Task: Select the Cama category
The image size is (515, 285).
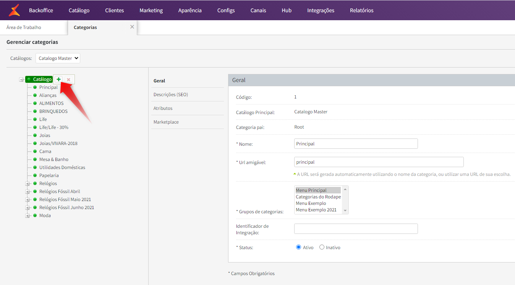Action: (45, 151)
